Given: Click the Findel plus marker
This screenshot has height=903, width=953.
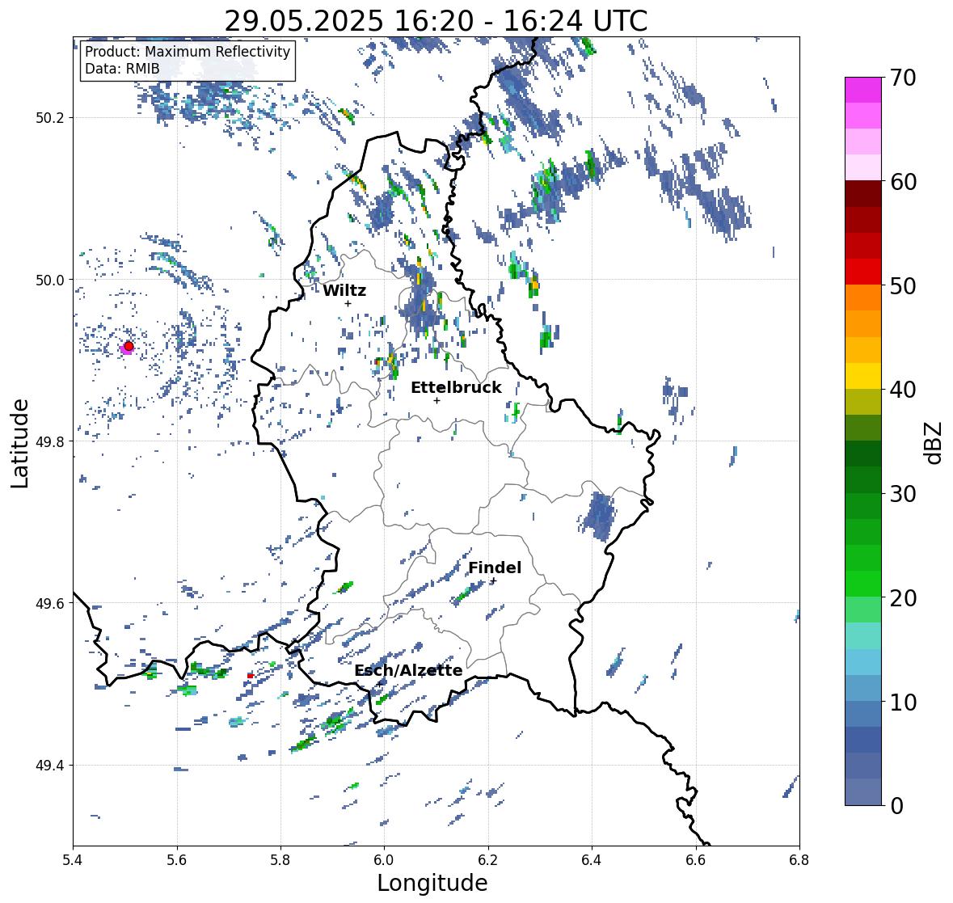Looking at the screenshot, I should coord(494,581).
